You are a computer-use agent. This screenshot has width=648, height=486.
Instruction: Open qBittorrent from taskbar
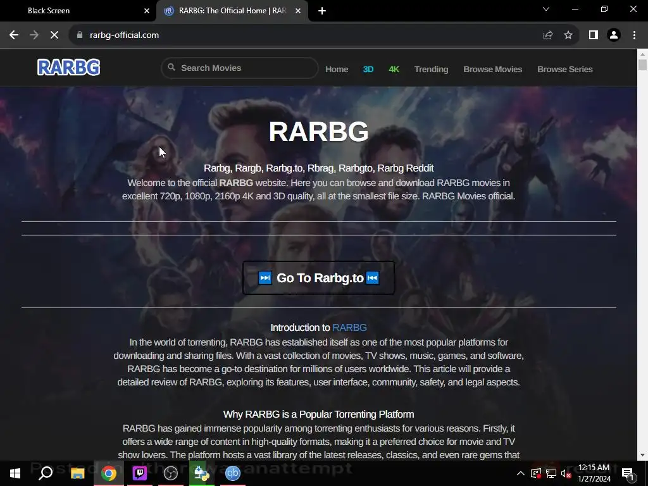click(233, 473)
